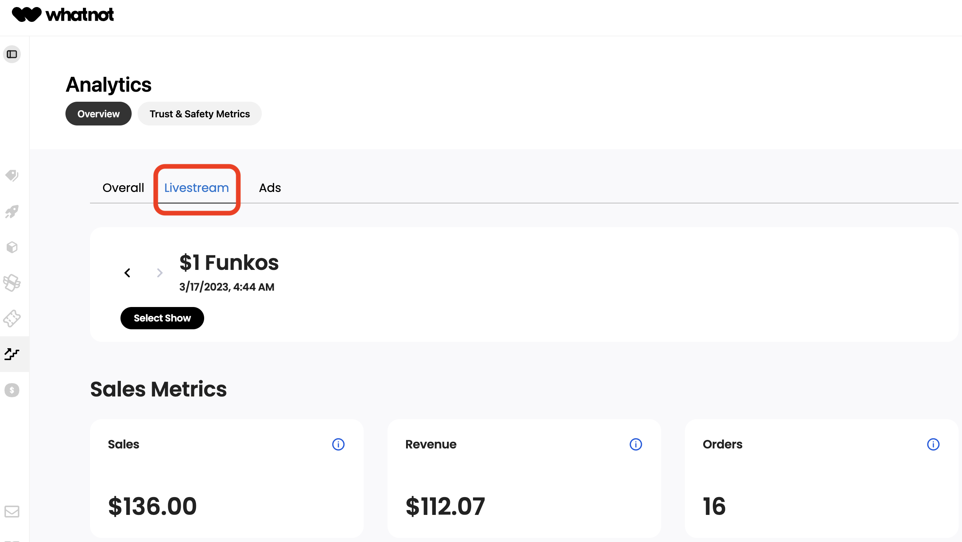This screenshot has width=962, height=542.
Task: Open the listings tag icon in sidebar
Action: click(12, 175)
